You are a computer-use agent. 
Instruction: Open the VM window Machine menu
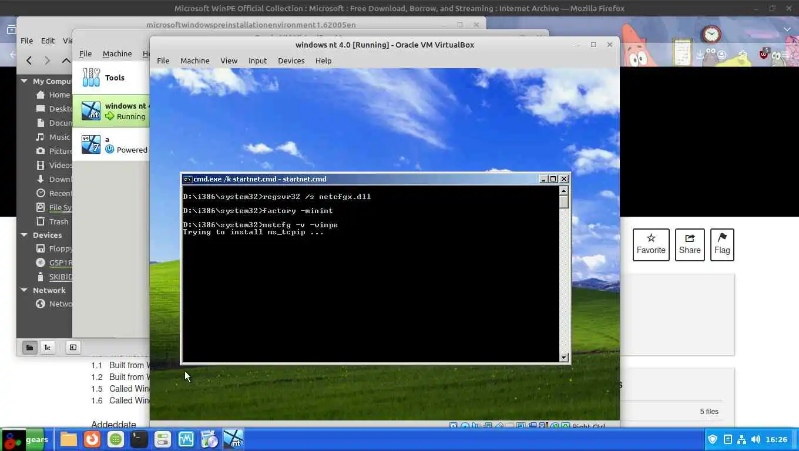194,60
